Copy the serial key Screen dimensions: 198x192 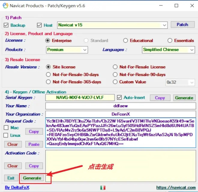coord(160,98)
